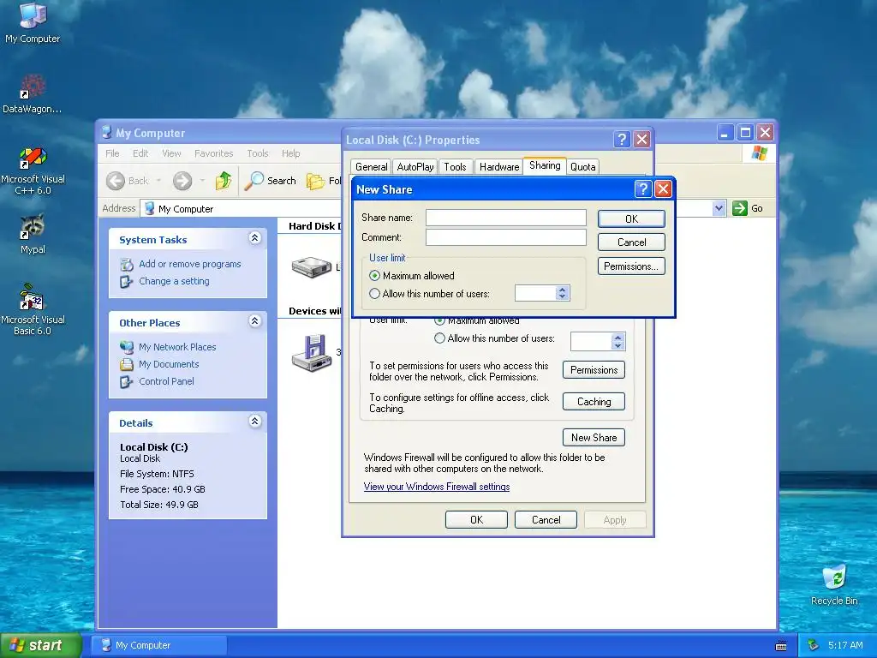Click Properties dialog help question mark
This screenshot has height=658, width=877.
tap(622, 140)
